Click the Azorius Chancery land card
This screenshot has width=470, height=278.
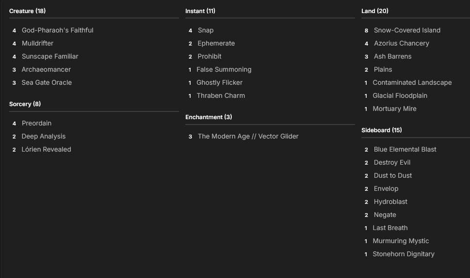click(x=401, y=44)
